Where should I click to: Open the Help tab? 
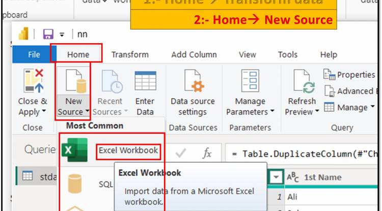tap(329, 54)
